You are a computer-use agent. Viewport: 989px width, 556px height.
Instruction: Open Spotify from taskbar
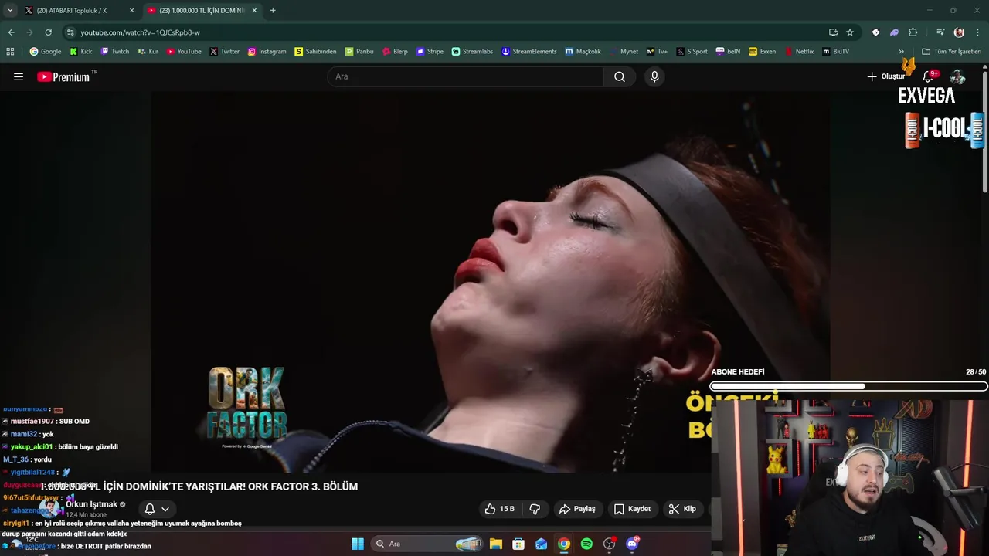586,544
